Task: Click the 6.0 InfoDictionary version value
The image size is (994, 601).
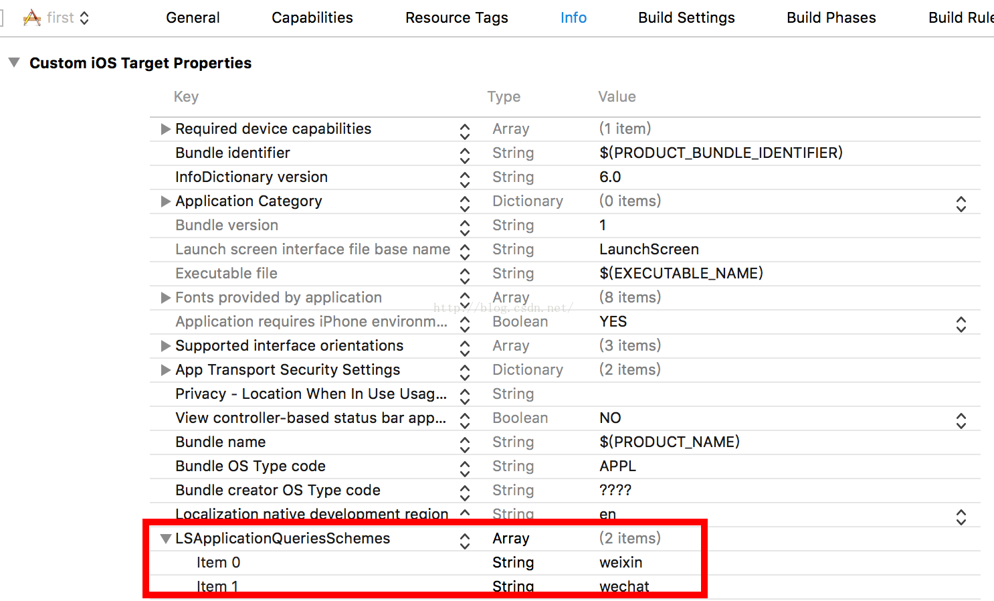Action: 610,177
